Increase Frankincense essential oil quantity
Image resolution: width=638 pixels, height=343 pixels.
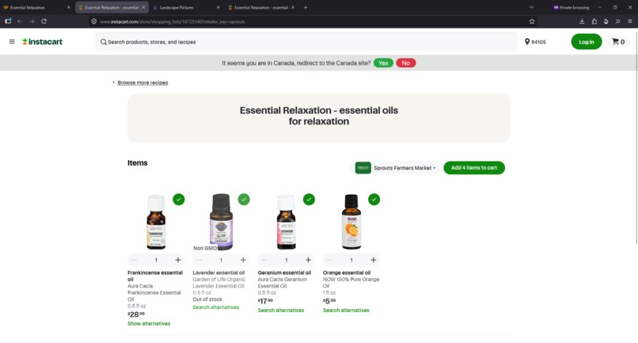(178, 260)
